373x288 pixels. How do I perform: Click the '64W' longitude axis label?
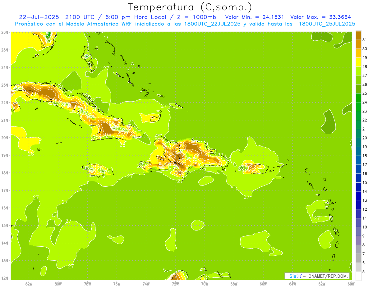coord(292,284)
